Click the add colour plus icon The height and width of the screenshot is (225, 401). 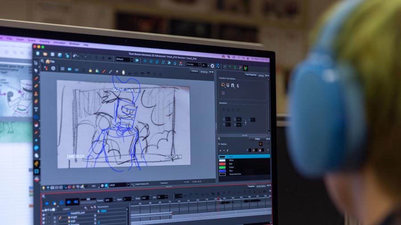point(220,150)
